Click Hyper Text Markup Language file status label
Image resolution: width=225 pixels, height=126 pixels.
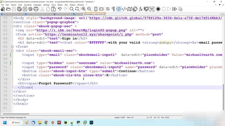click(13, 118)
